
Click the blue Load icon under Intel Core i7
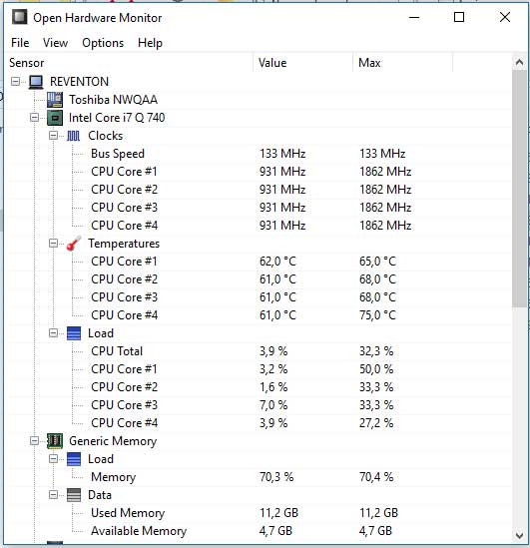click(x=74, y=333)
